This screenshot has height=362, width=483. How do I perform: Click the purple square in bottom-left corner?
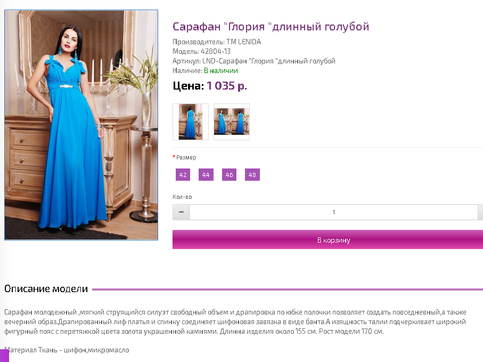pos(4,356)
